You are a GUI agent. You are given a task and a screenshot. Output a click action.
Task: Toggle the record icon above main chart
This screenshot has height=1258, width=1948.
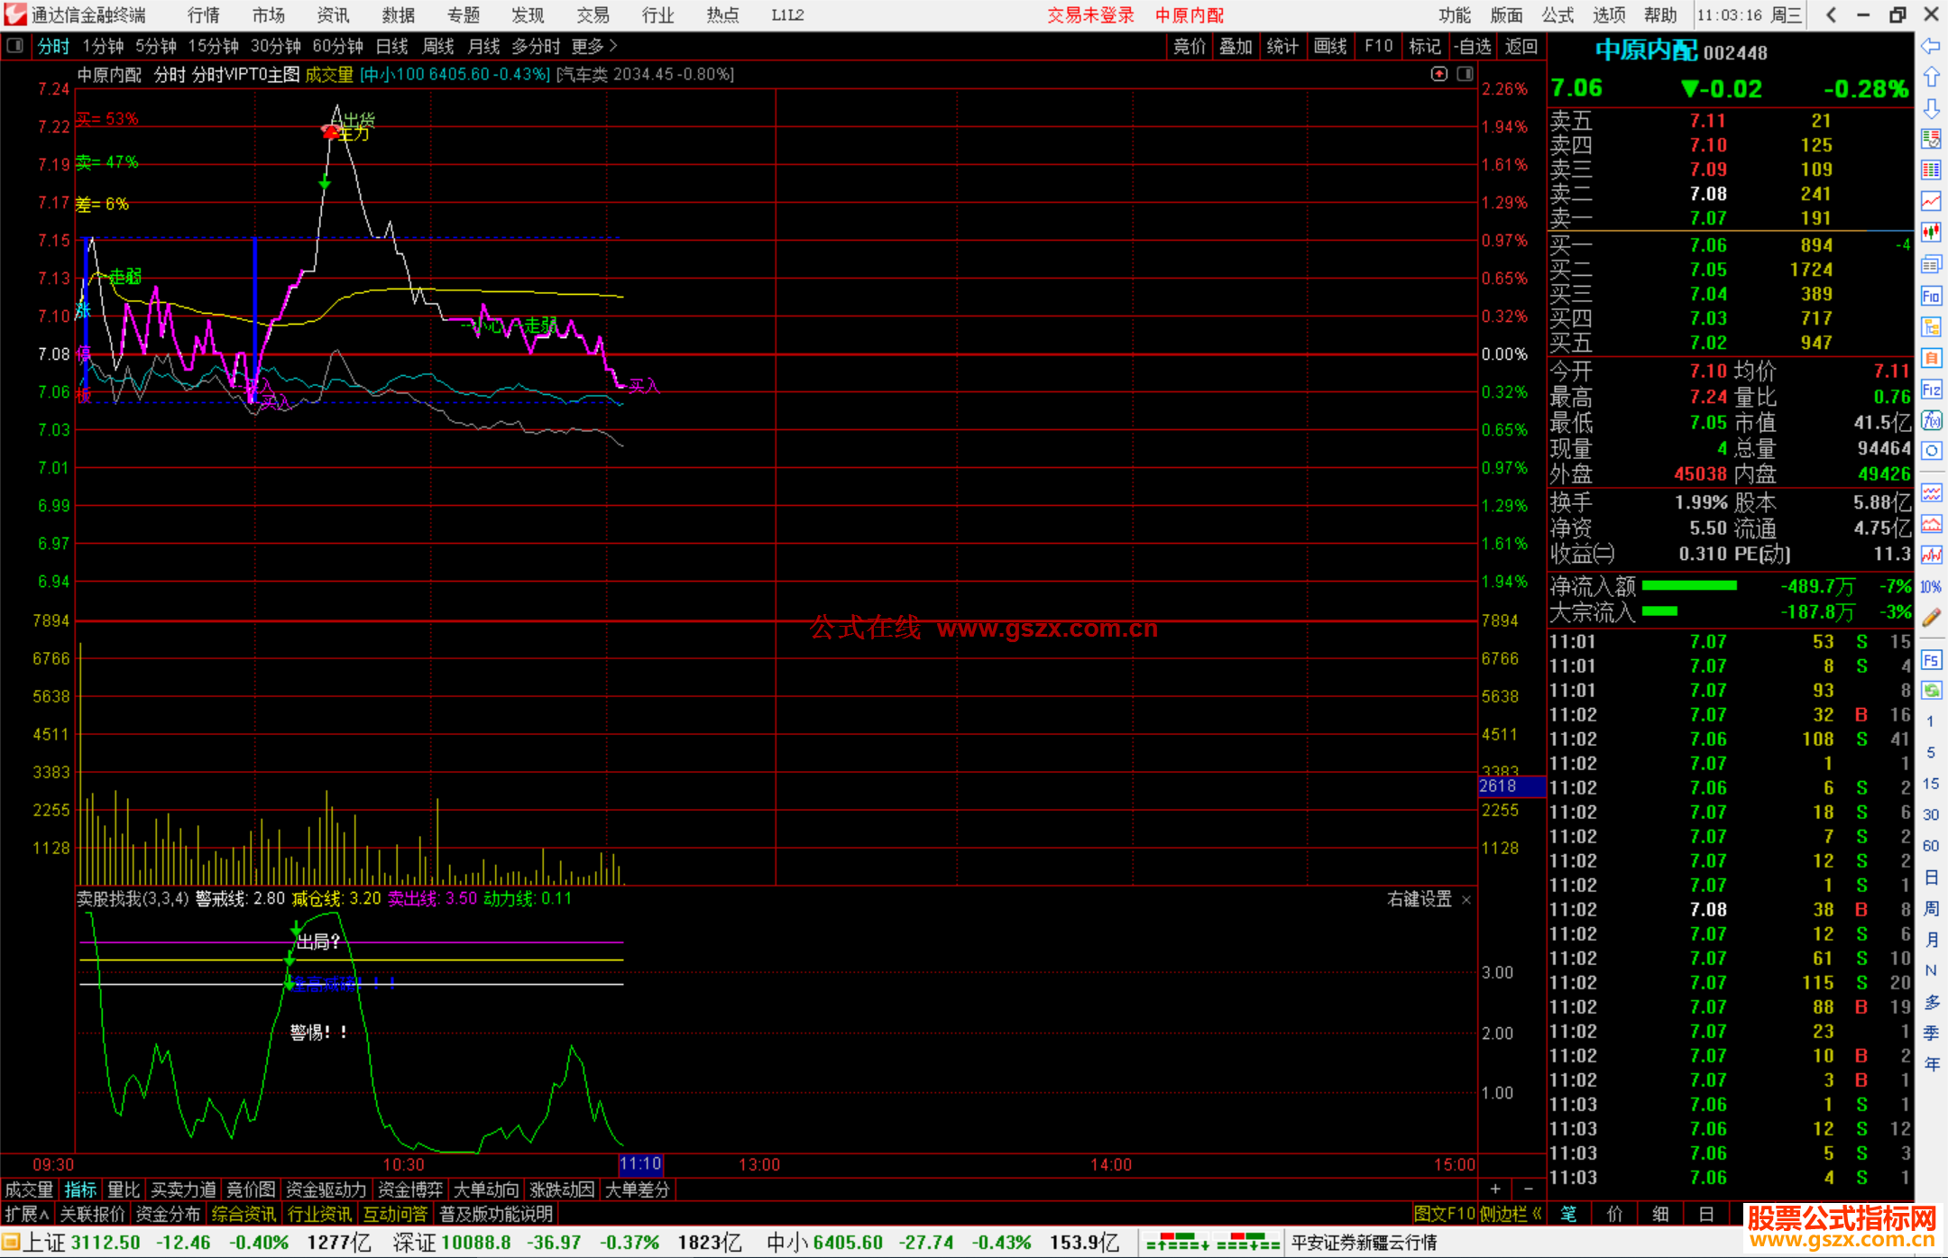tap(1439, 74)
